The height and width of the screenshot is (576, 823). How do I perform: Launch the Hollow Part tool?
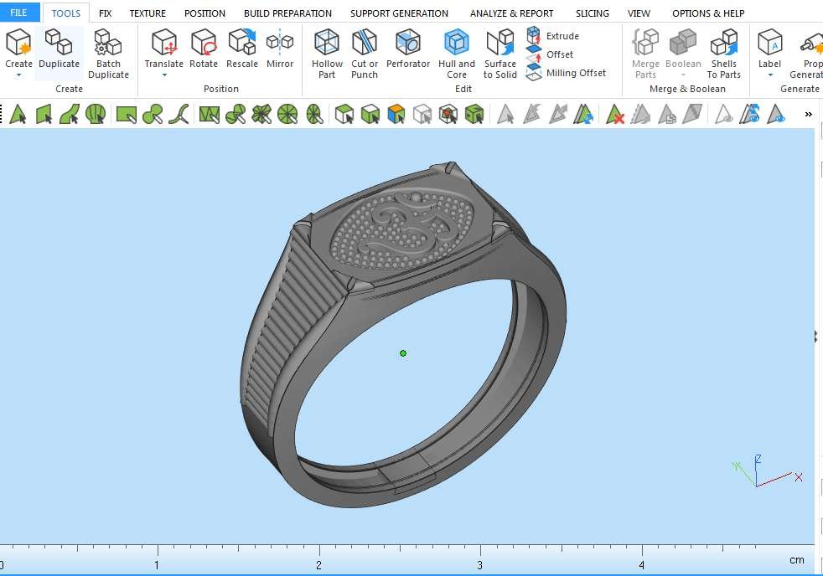(327, 54)
